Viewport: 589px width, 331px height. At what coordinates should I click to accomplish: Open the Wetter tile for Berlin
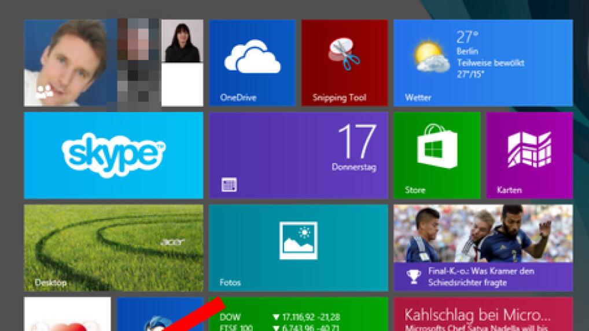coord(483,62)
